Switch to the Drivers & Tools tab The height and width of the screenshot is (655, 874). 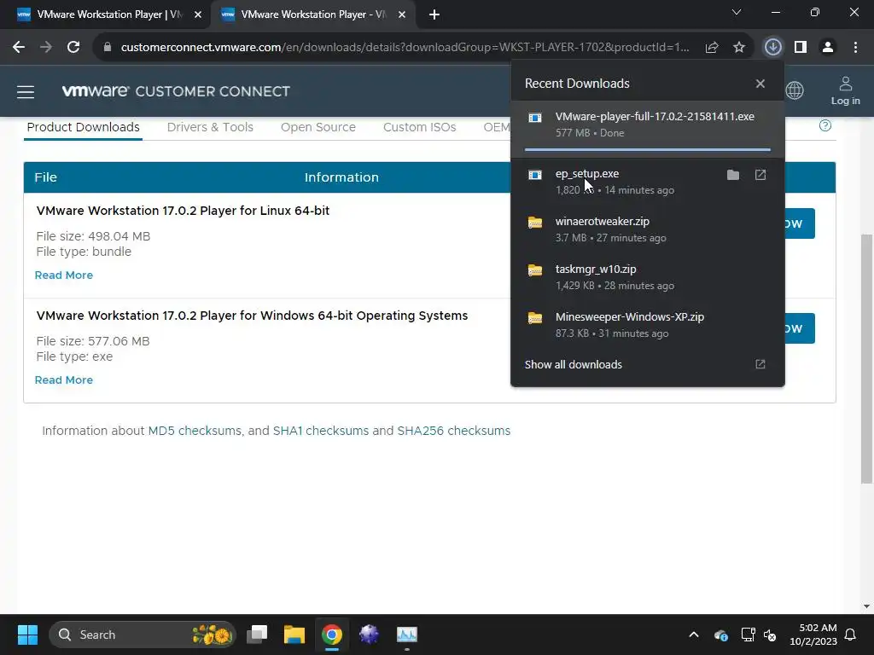tap(210, 127)
